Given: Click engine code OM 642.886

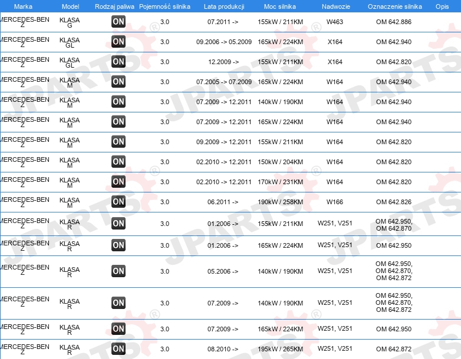Looking at the screenshot, I should (x=394, y=22).
